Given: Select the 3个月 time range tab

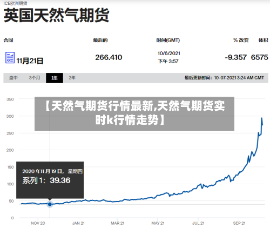Looking at the screenshot, I should (35, 78).
